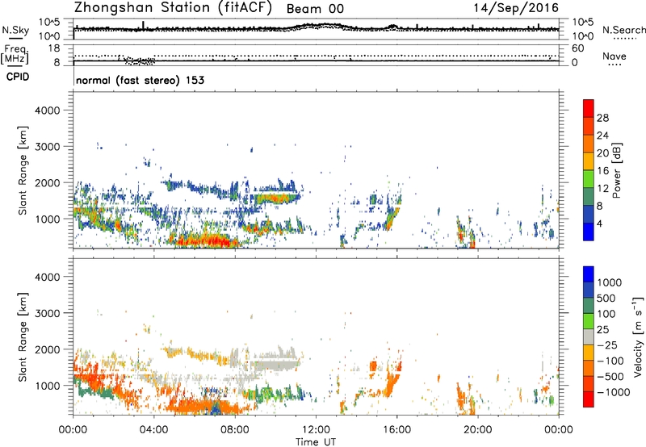Click the 4000 tick on the power panel axis
This screenshot has height=447, width=646.
click(x=47, y=111)
